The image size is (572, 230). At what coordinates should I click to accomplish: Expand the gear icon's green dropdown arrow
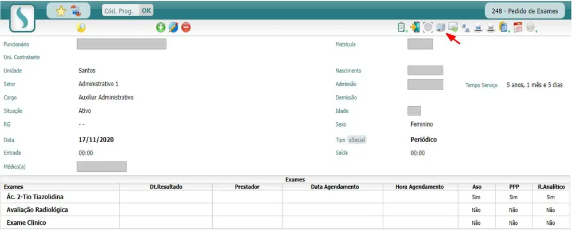[537, 31]
